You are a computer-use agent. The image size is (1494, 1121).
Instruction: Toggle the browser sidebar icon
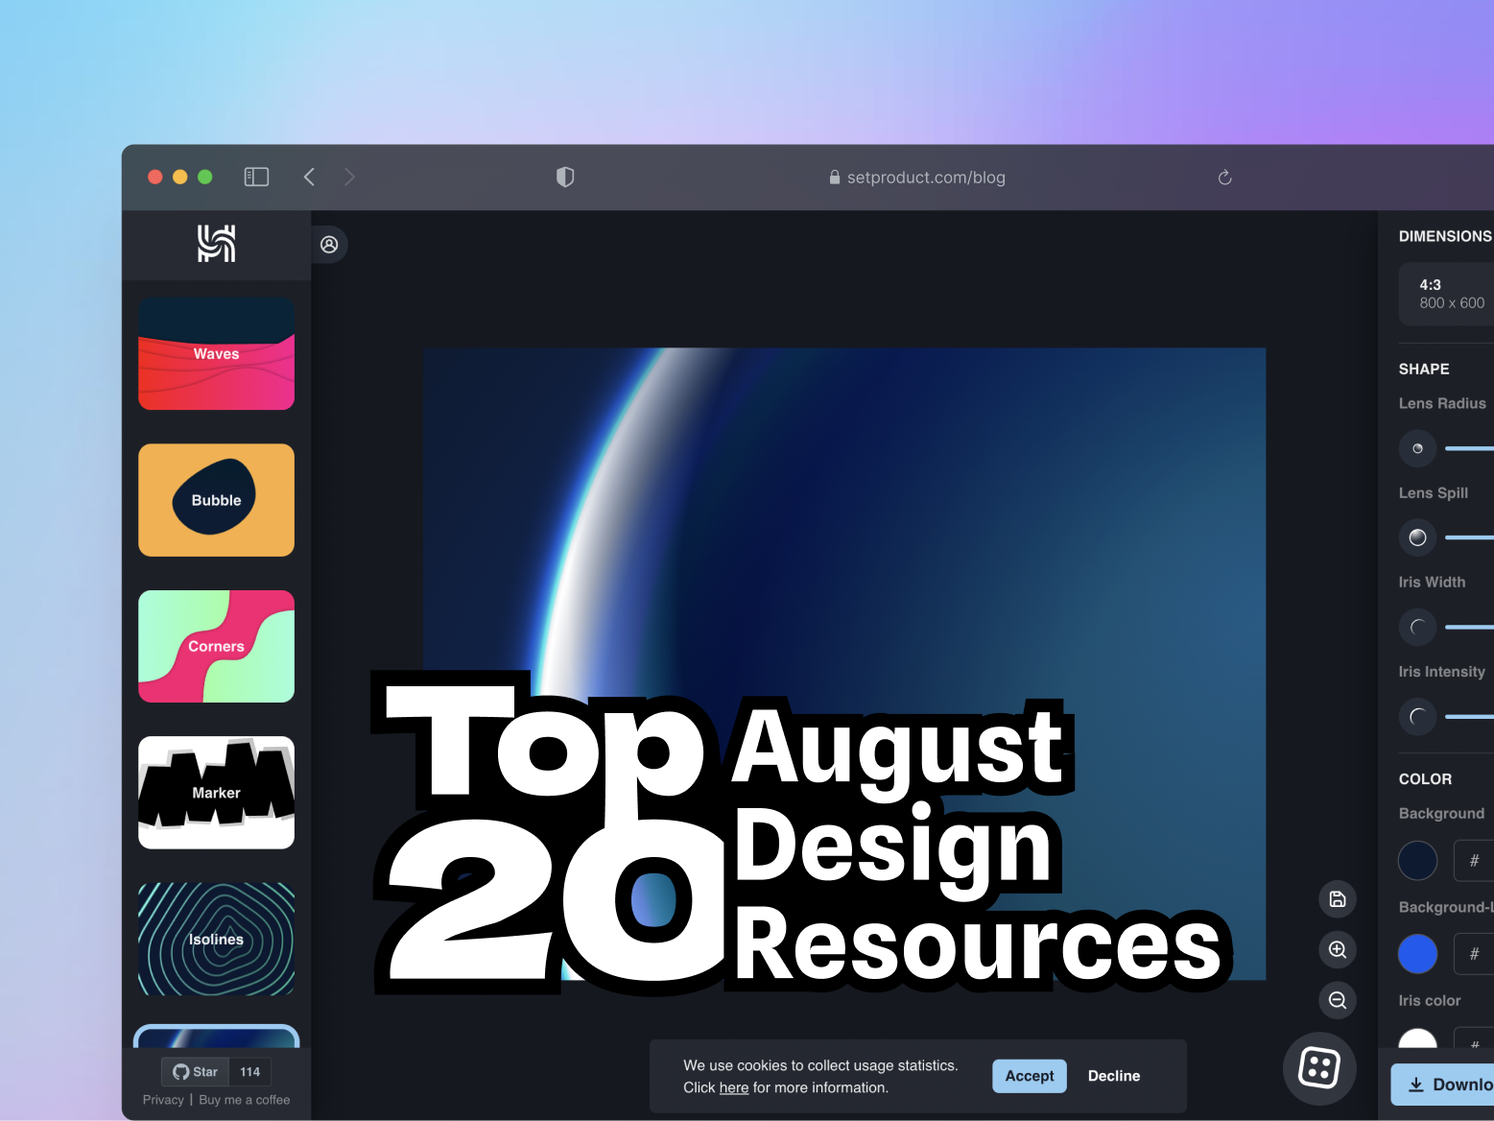pyautogui.click(x=256, y=177)
